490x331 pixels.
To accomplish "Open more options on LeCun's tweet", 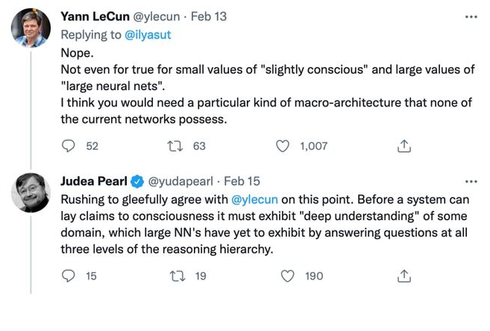I will tap(471, 17).
